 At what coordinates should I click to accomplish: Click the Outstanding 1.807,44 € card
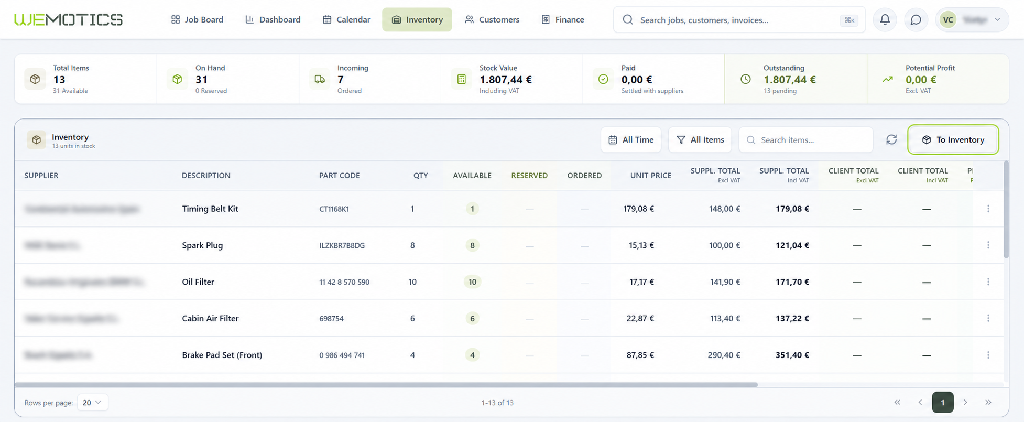796,79
